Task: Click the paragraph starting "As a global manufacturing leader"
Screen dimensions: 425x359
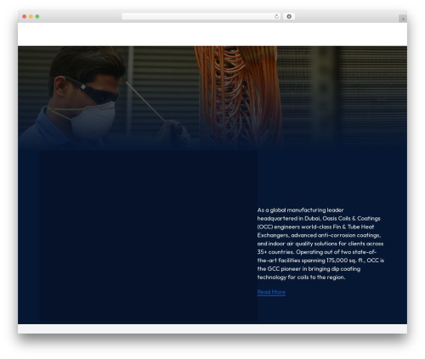Action: 320,244
